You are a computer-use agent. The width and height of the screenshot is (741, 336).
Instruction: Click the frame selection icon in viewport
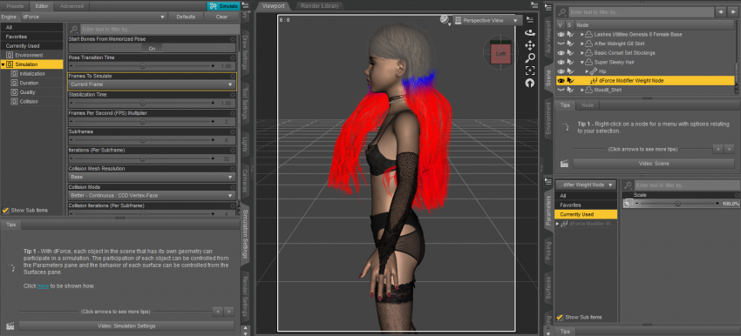point(530,71)
